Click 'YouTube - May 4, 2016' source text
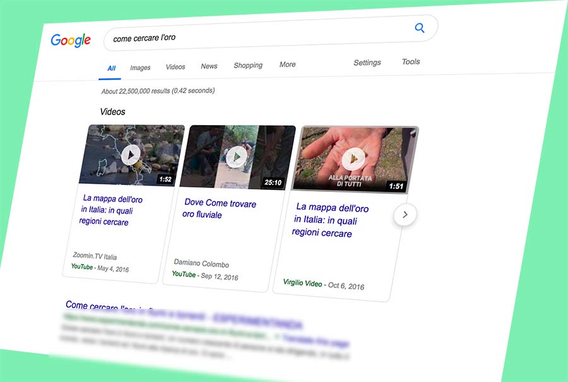 (x=100, y=268)
